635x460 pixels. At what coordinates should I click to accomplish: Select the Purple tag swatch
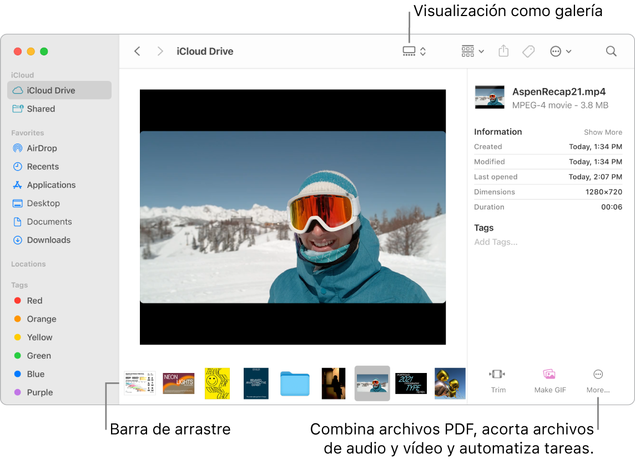[x=17, y=392]
